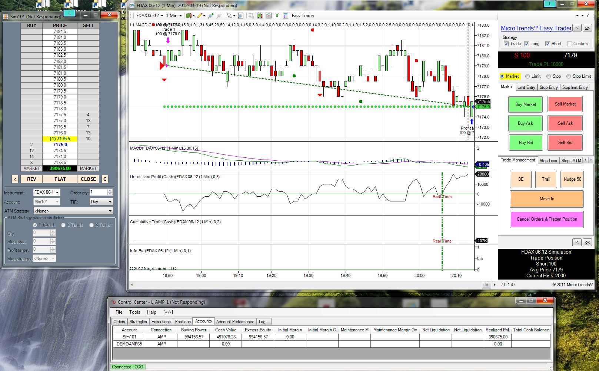This screenshot has height=371, width=599.
Task: Open the indicators line chart icon
Action: click(x=268, y=16)
